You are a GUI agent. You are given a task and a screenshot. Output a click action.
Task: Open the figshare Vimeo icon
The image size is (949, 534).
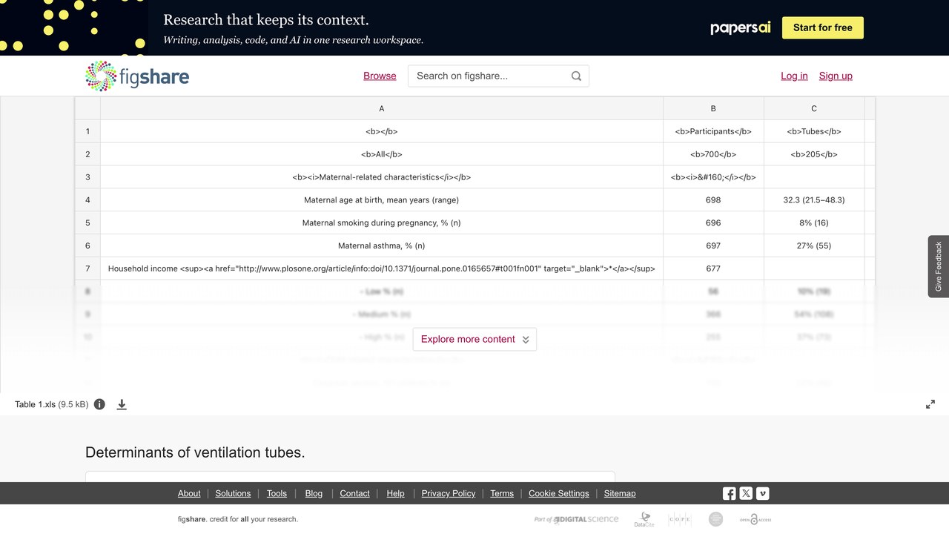(762, 493)
